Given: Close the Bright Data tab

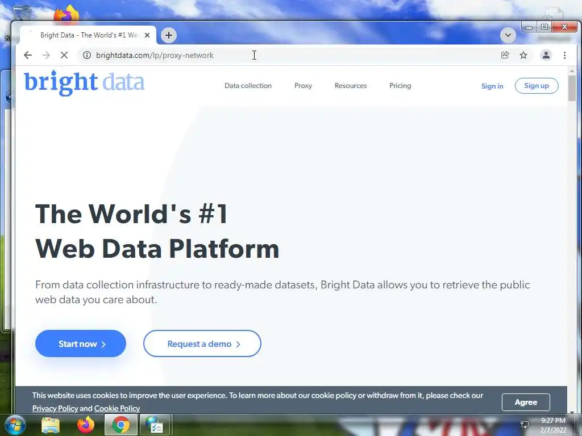Looking at the screenshot, I should 147,35.
